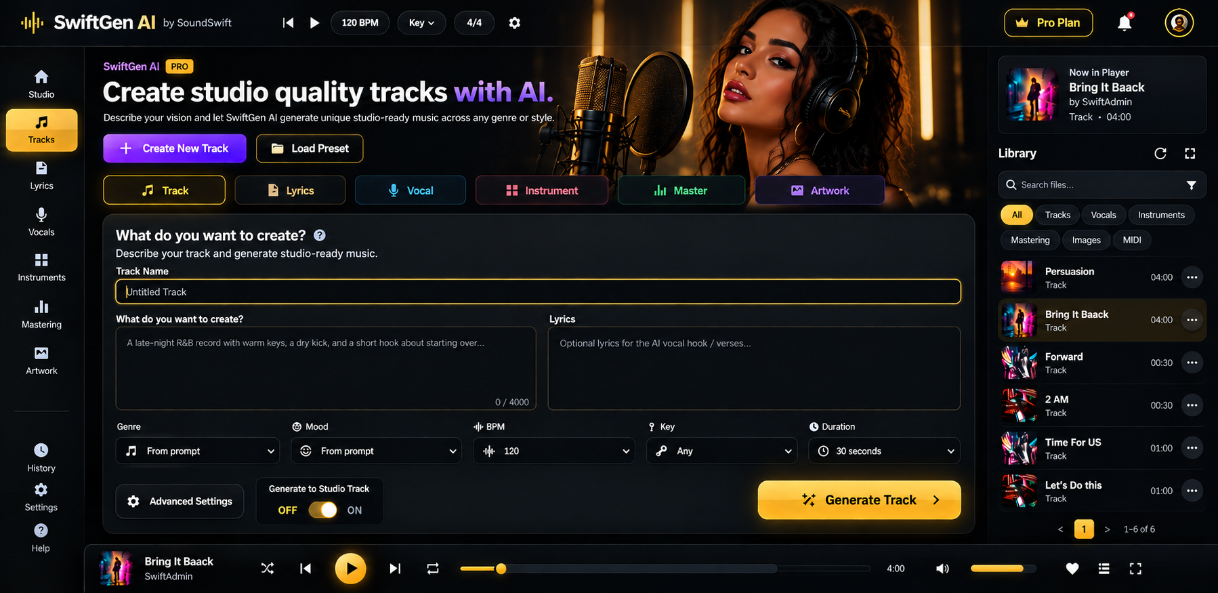Open more options for Persuasion
Viewport: 1218px width, 593px height.
tap(1192, 277)
